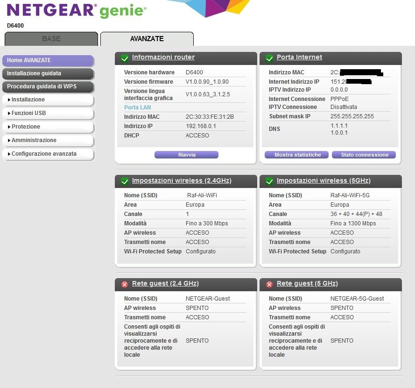Click the Porta LAN heading
Image resolution: width=415 pixels, height=388 pixels.
(x=137, y=108)
